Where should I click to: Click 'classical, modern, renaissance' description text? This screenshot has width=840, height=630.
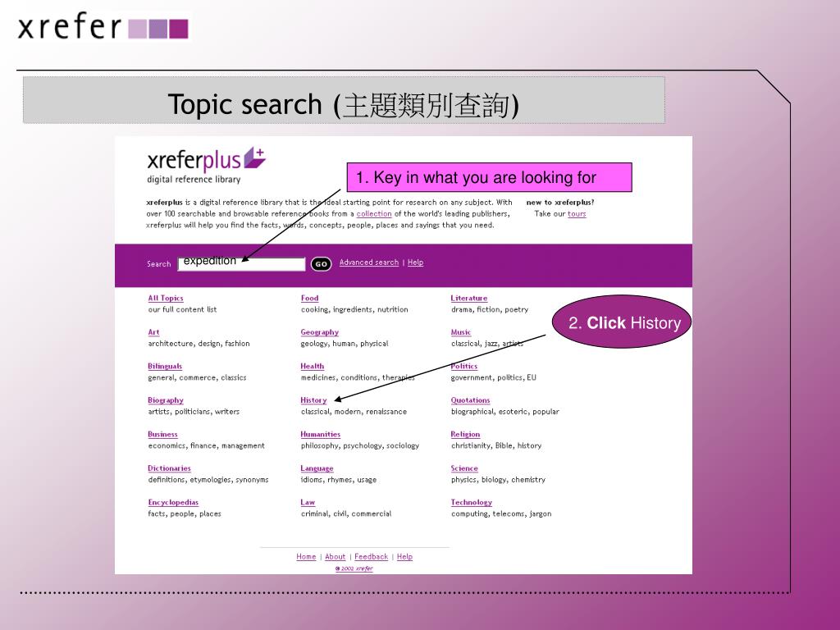pyautogui.click(x=354, y=412)
